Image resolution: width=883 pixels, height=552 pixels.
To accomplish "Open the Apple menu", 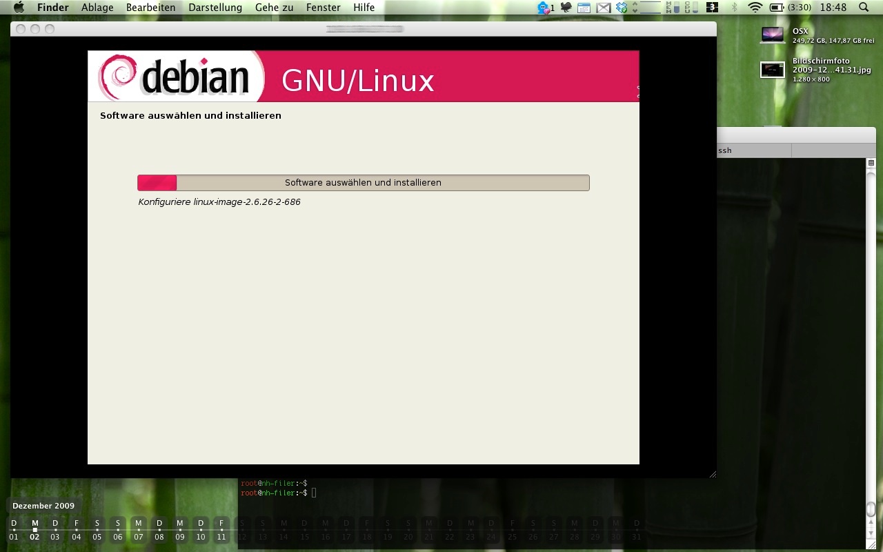I will point(19,8).
